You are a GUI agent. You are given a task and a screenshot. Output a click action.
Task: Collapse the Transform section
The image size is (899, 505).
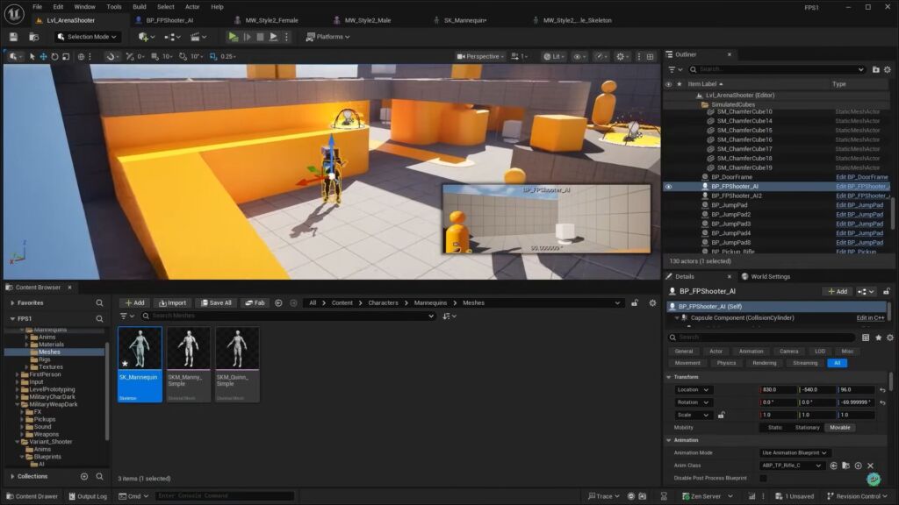click(x=669, y=377)
